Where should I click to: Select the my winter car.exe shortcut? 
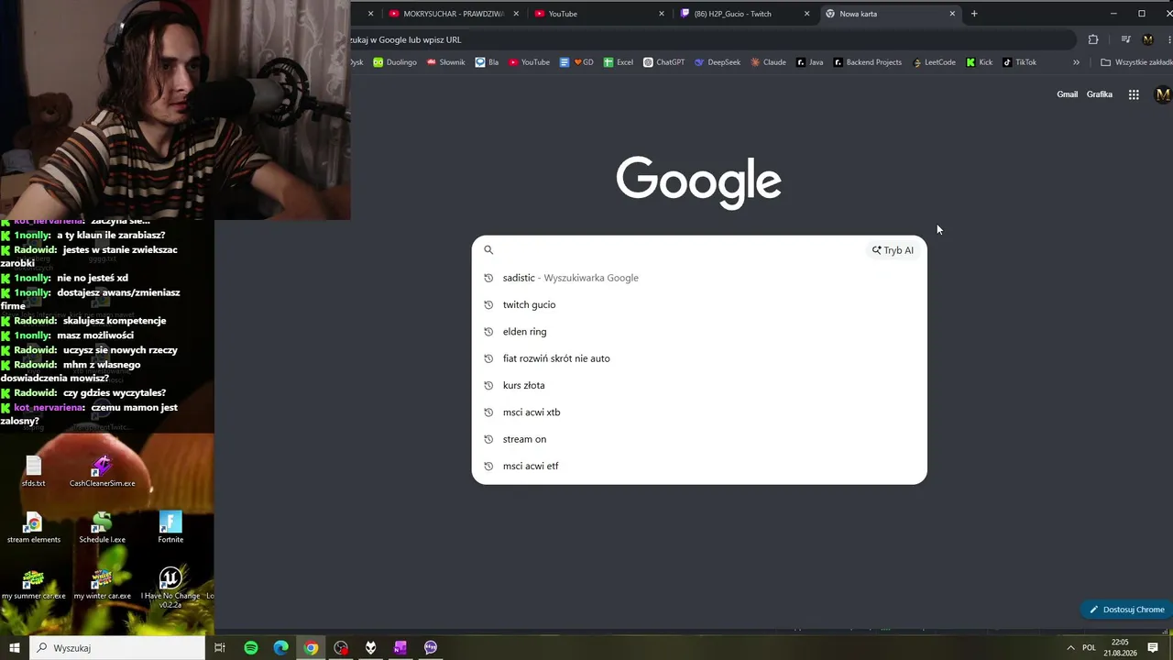(102, 584)
